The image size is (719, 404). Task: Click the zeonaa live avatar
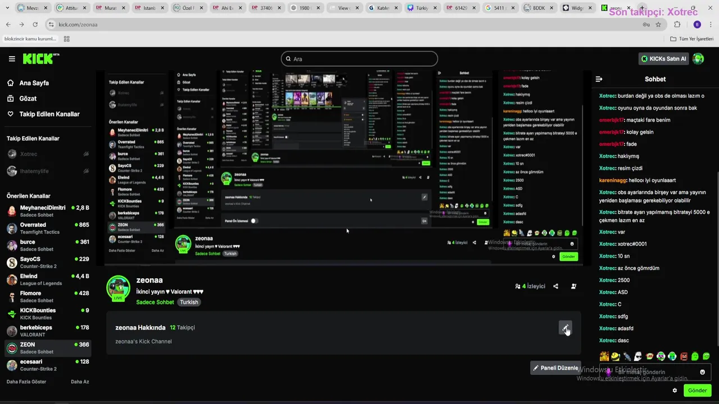click(119, 288)
